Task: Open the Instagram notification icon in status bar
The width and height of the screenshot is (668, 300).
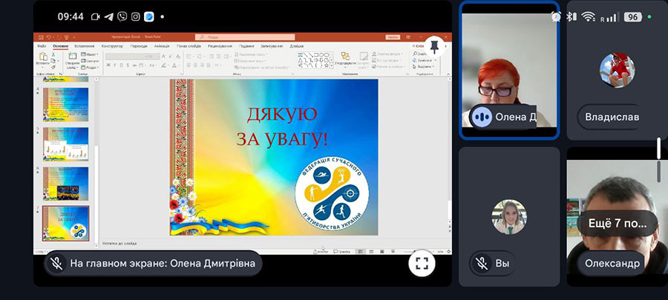Action: point(135,16)
